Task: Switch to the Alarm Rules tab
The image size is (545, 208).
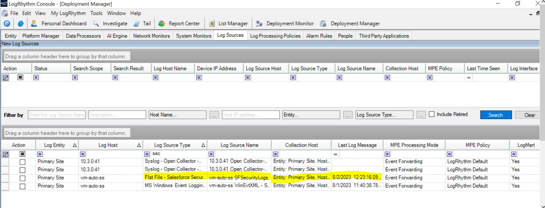Action: [x=319, y=36]
